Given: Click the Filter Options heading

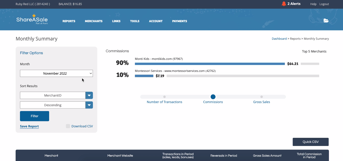Looking at the screenshot, I should coord(31,53).
